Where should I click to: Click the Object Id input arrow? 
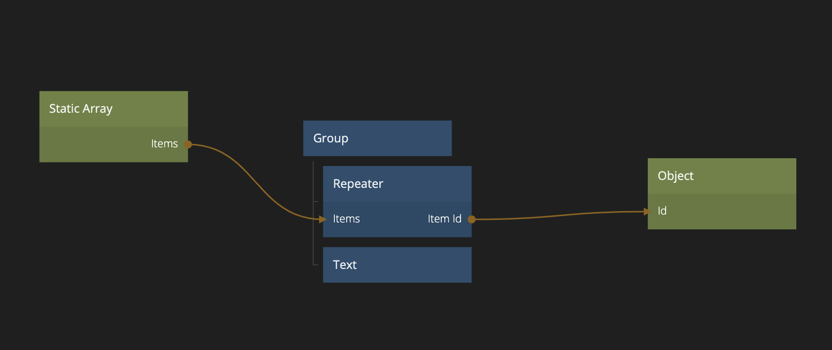[647, 212]
